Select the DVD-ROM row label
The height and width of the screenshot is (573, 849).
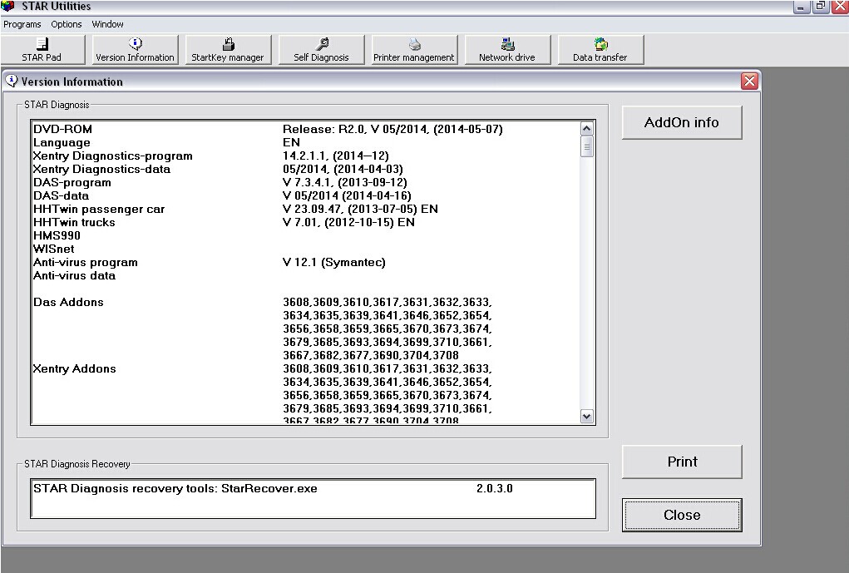tap(63, 129)
